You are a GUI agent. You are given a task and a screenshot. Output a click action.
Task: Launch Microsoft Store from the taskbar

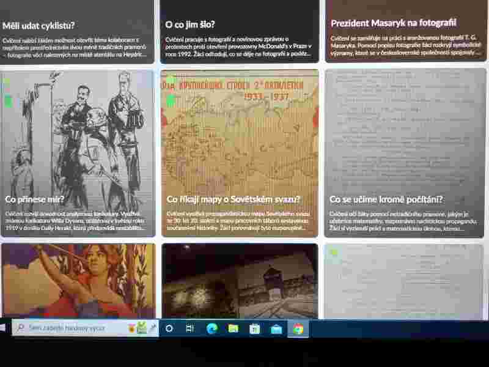coord(254,328)
